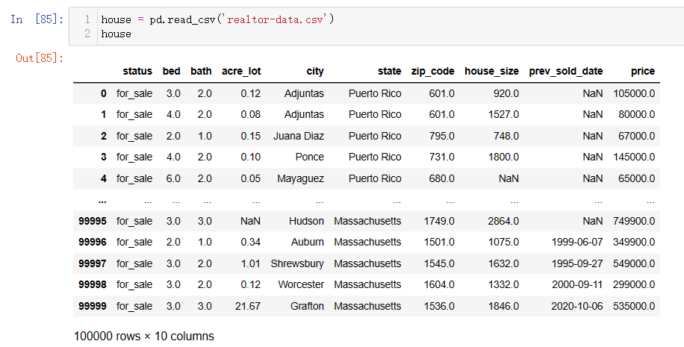Click code line 2 containing house
This screenshot has height=347, width=684.
tap(116, 34)
